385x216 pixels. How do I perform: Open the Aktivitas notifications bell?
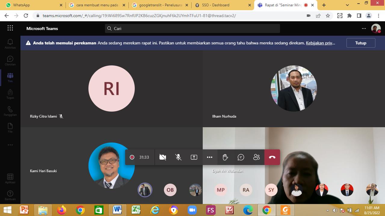pos(10,43)
